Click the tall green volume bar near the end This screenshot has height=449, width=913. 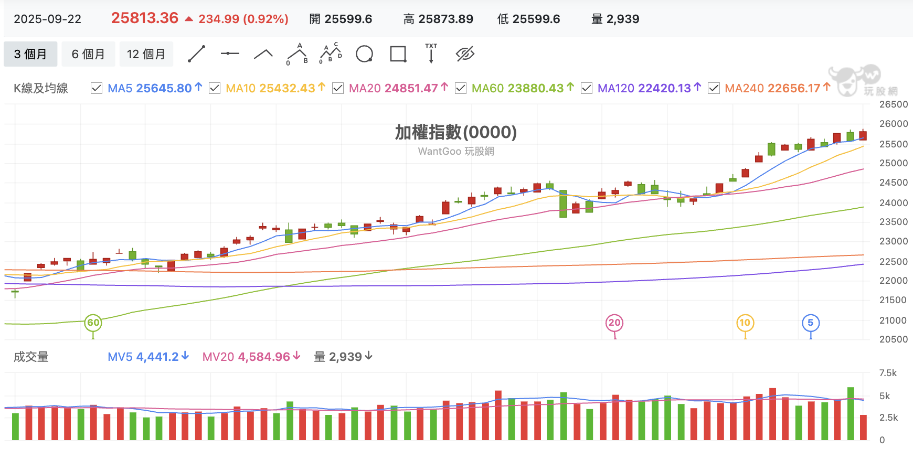click(851, 413)
